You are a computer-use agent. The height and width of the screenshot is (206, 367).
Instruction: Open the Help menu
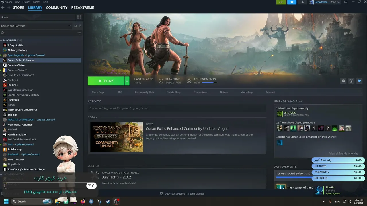click(x=45, y=2)
